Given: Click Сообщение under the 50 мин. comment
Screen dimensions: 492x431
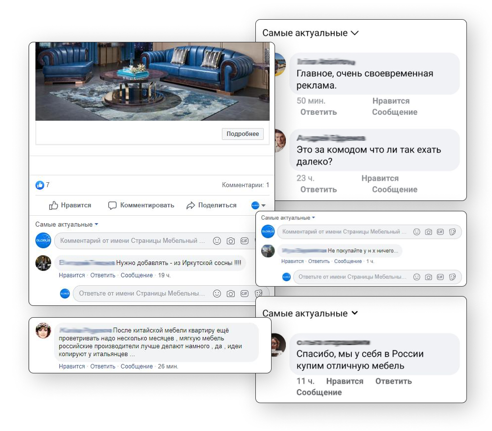Looking at the screenshot, I should click(395, 112).
